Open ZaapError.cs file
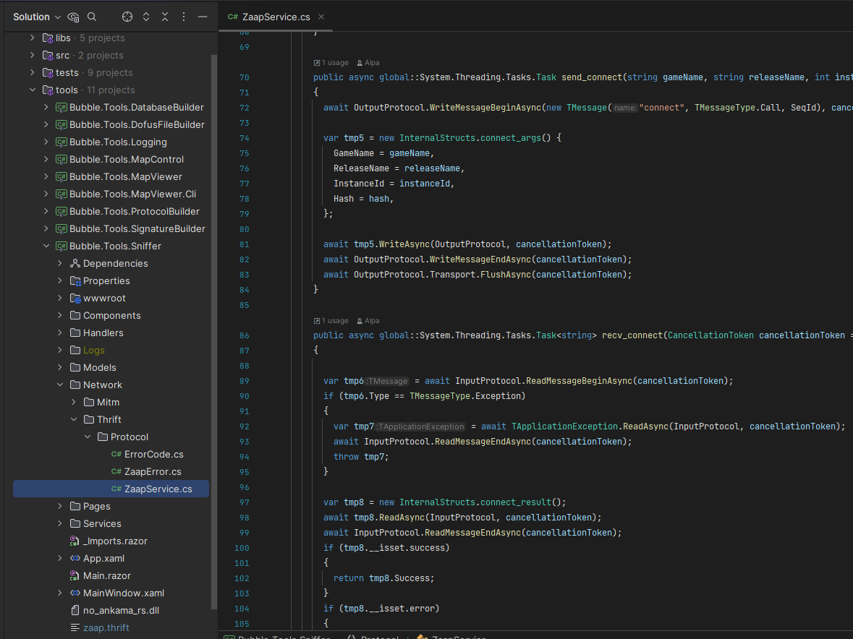Screen dimensions: 853x639 153,471
